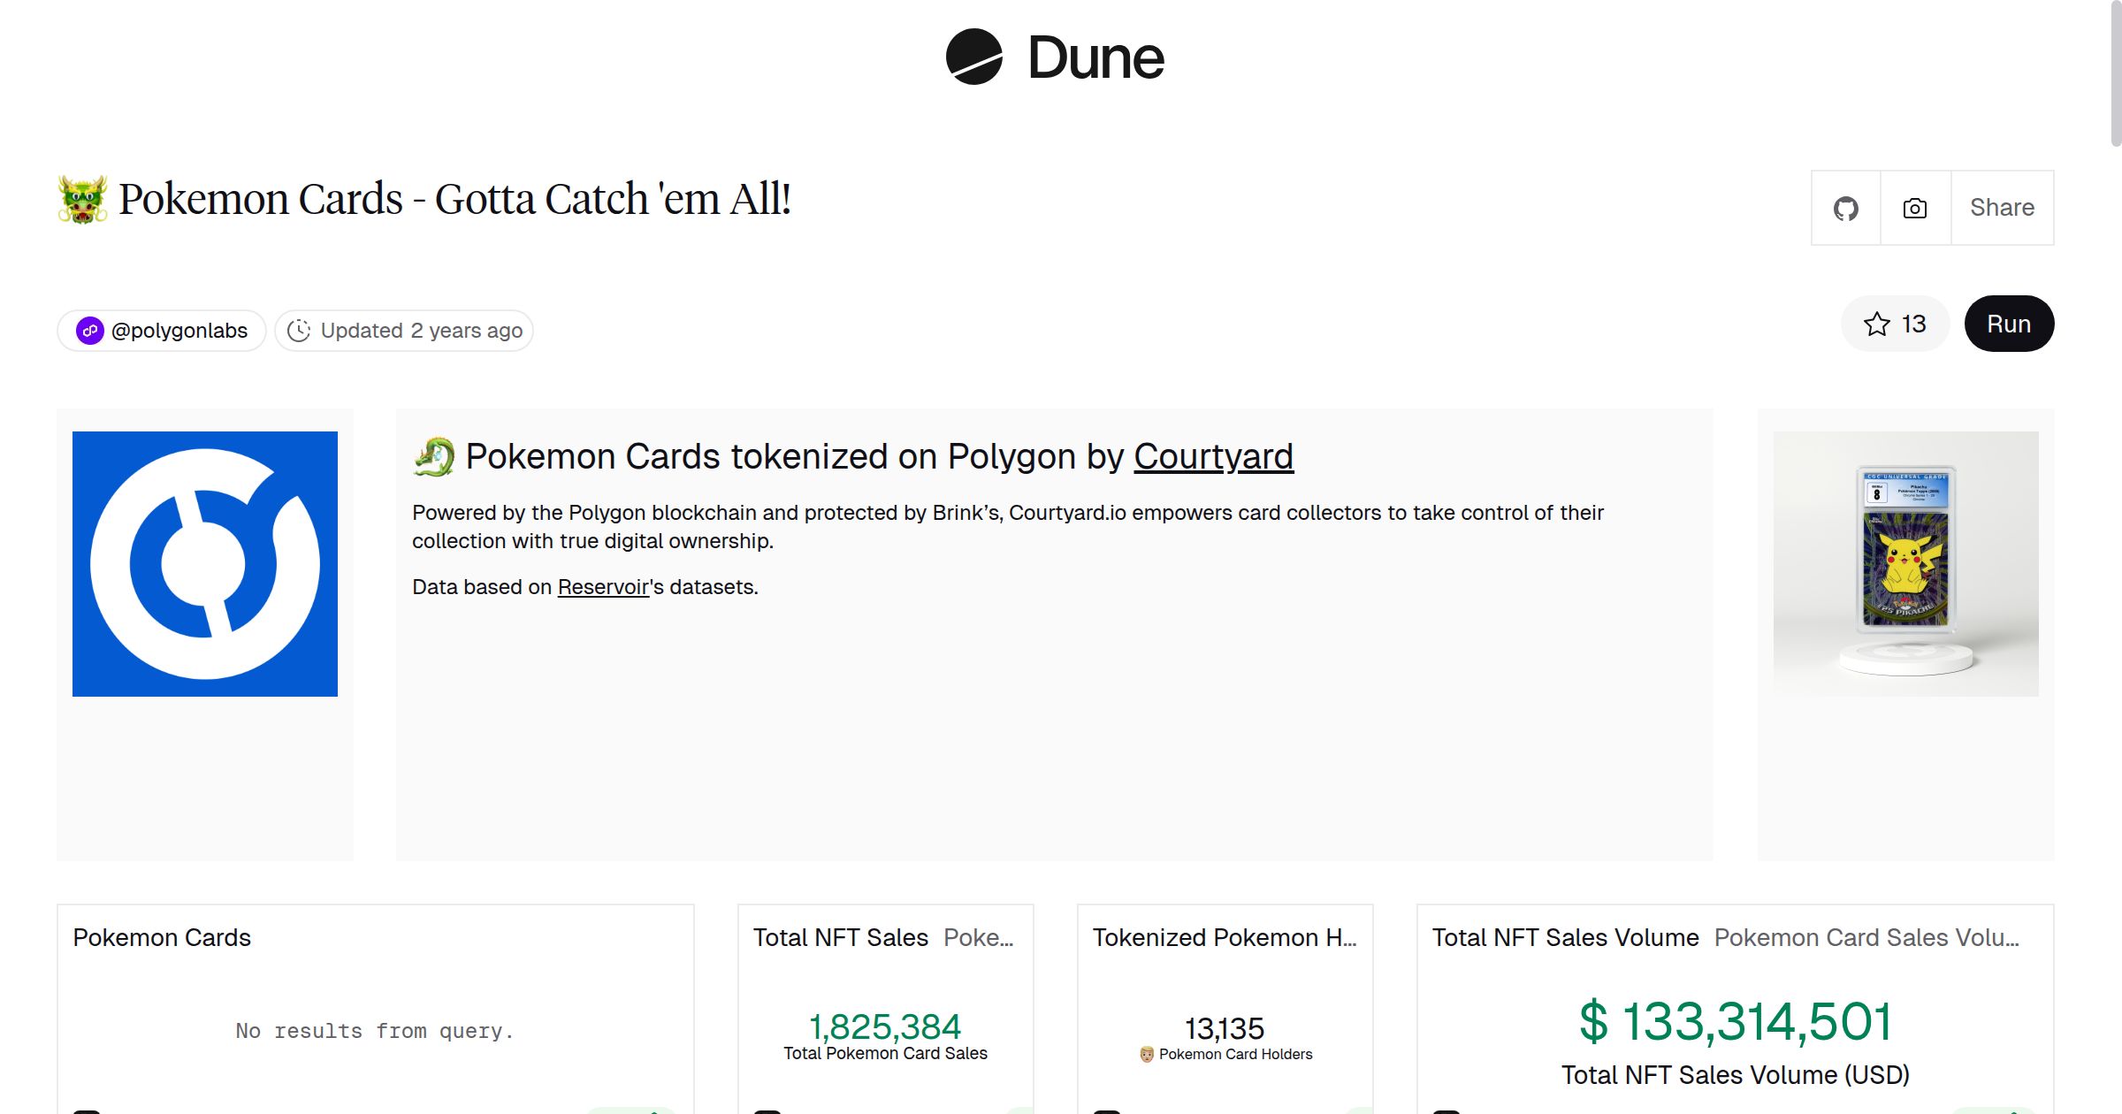Screen dimensions: 2122x1114
Task: Star this dashboard with star icon
Action: click(1877, 324)
